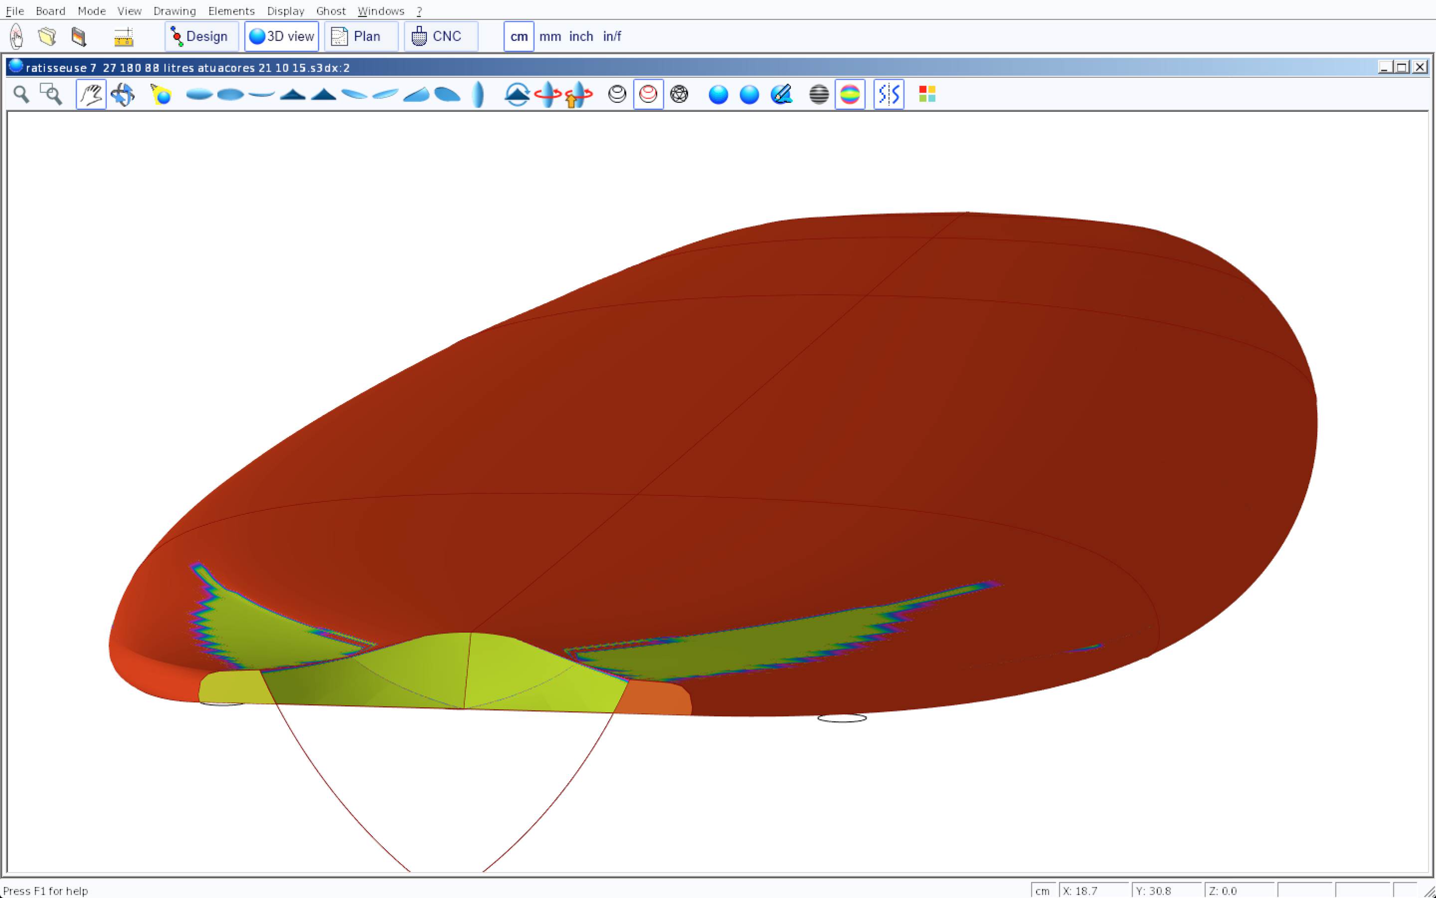Switch to Design mode
1436x898 pixels.
point(201,37)
